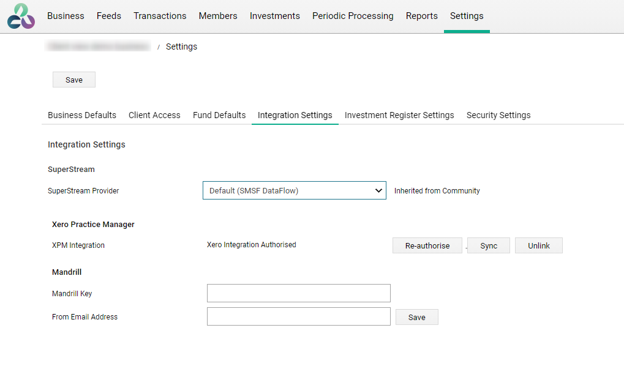Click the 'Mandrill' section heading
The image size is (624, 377).
tap(67, 272)
